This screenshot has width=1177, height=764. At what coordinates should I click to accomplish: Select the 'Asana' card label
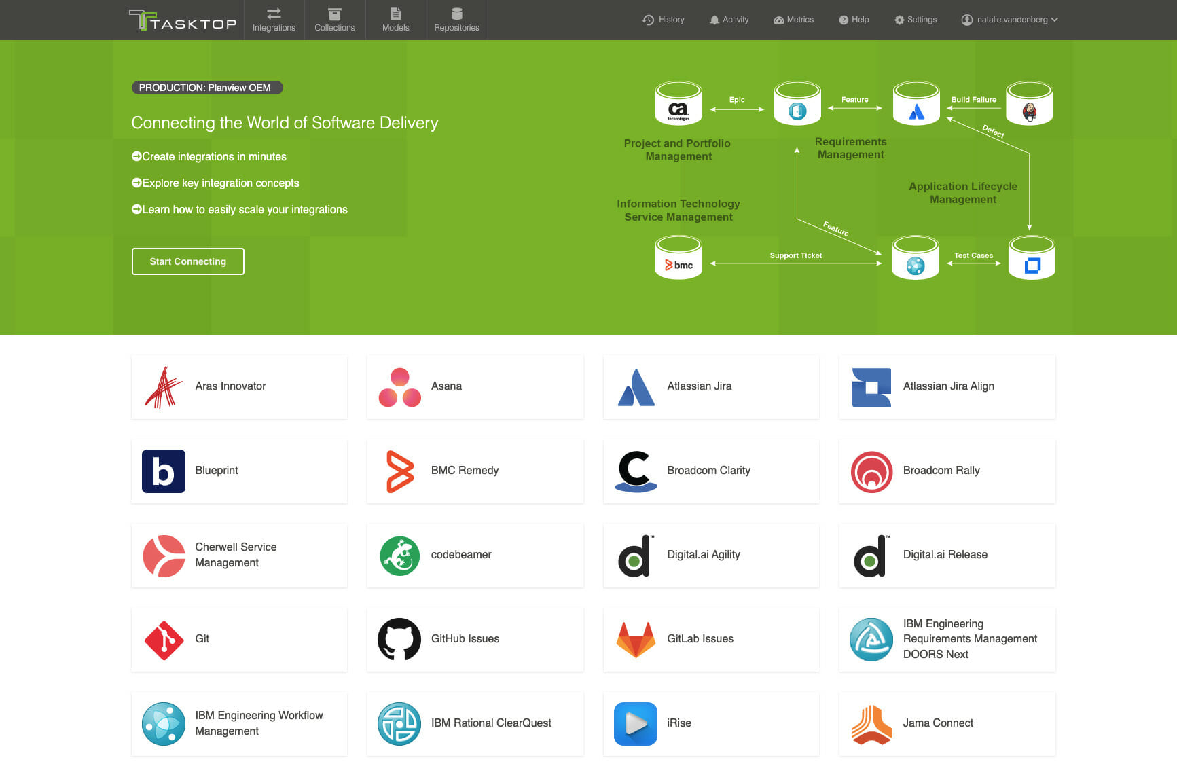click(446, 386)
